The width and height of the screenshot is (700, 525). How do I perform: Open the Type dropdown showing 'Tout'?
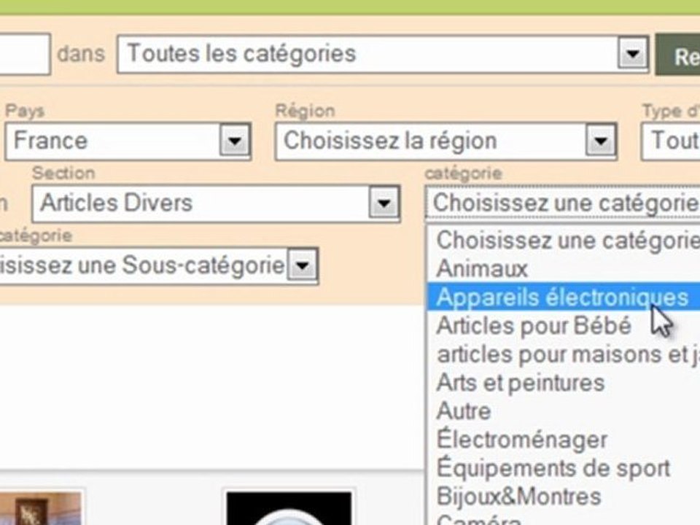coord(671,141)
